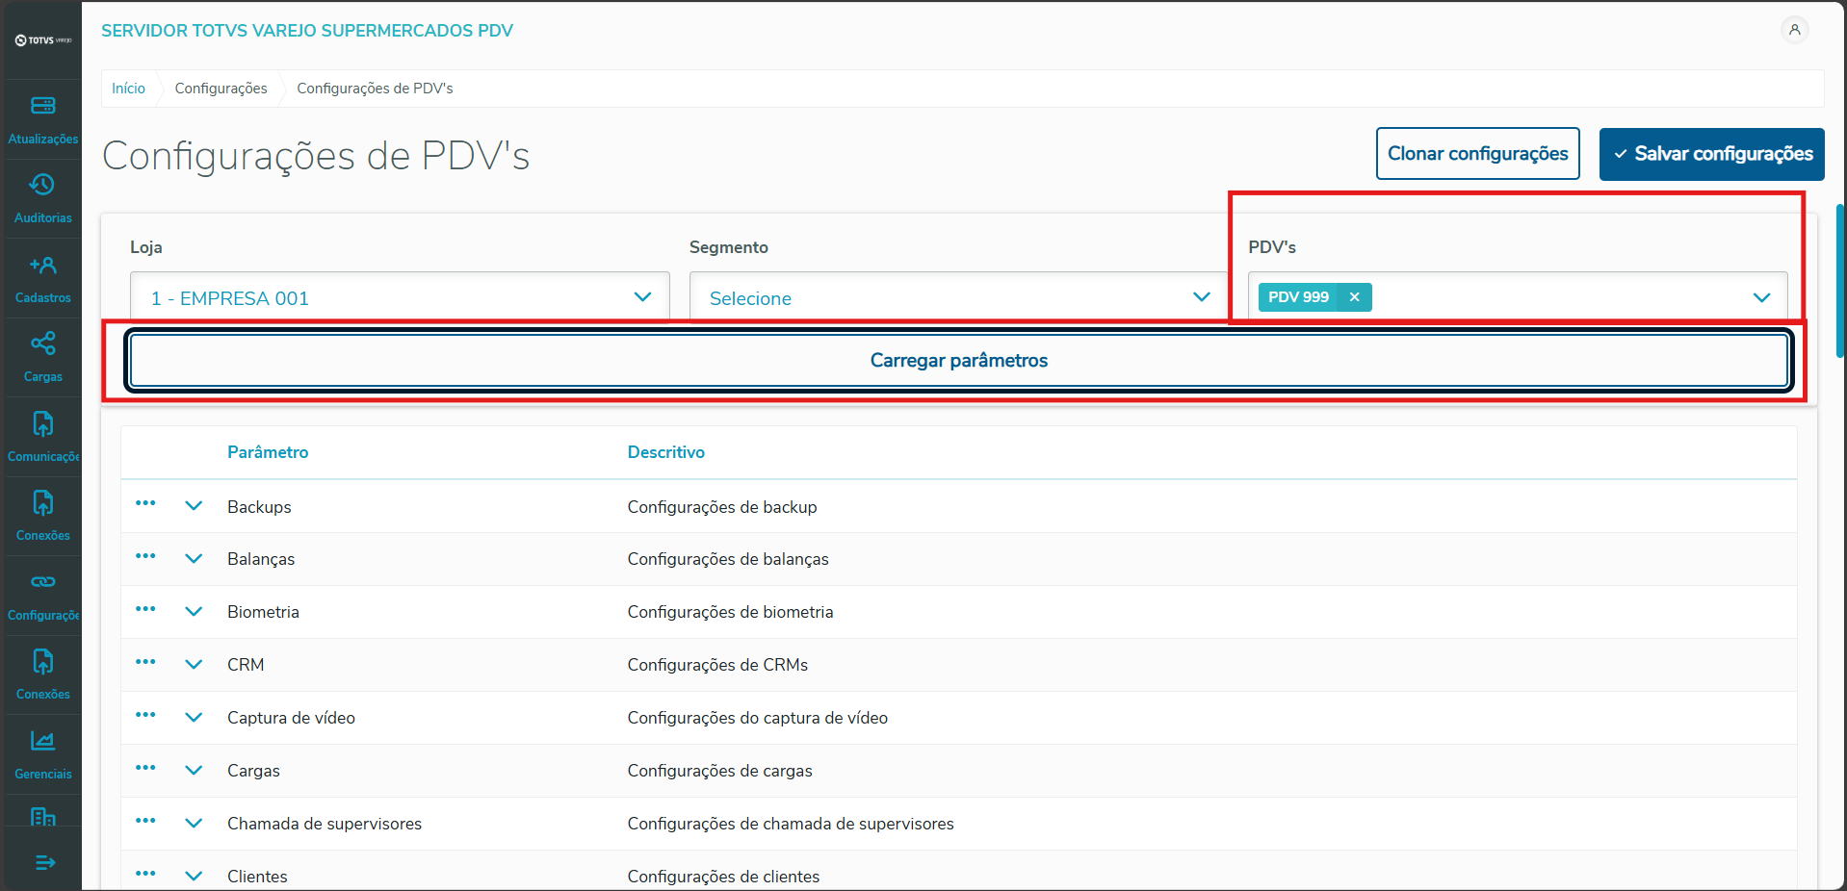Image resolution: width=1847 pixels, height=891 pixels.
Task: Select "Configurações de chamada de supervisores" text
Action: tap(791, 824)
